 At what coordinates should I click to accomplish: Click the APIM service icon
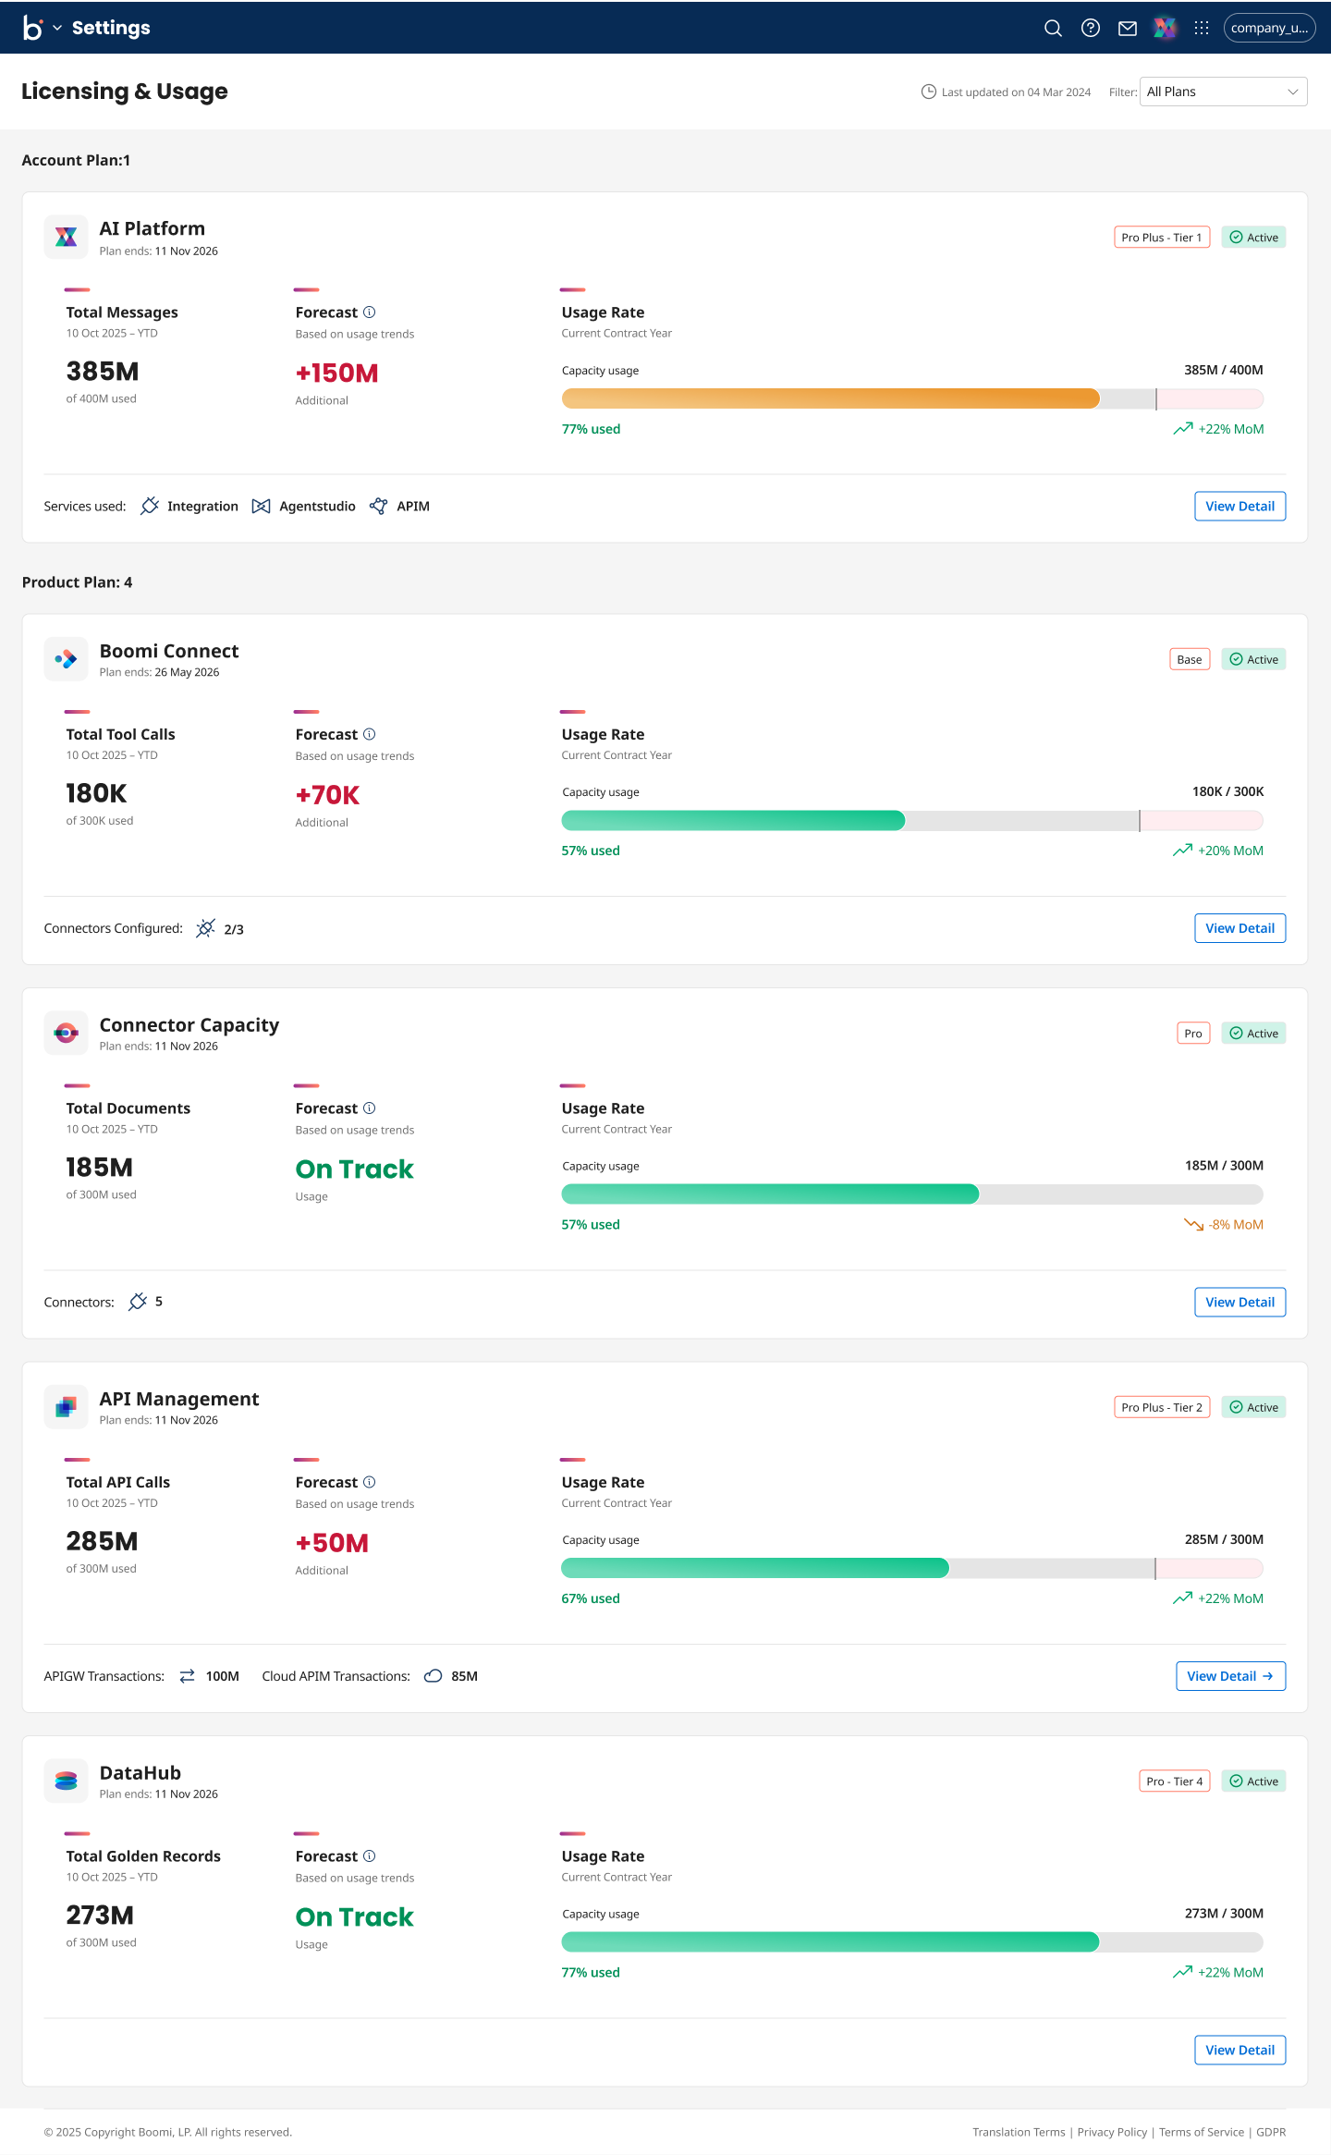pyautogui.click(x=378, y=506)
